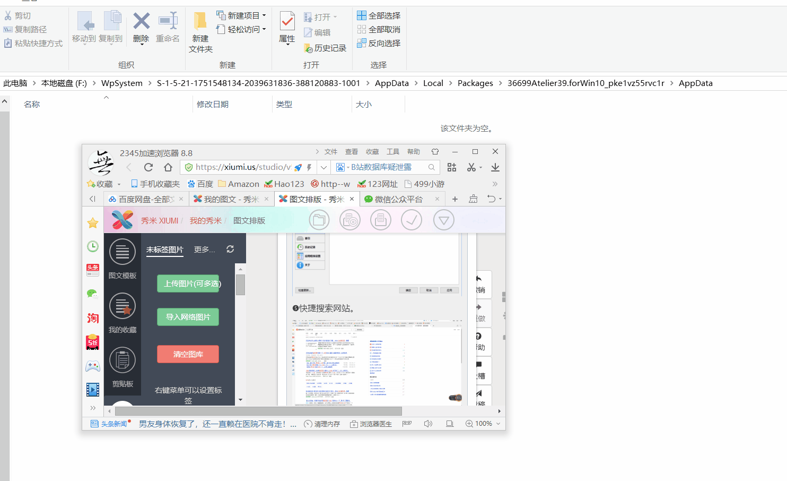
Task: Open the Amazon bookmark folder
Action: tap(239, 184)
